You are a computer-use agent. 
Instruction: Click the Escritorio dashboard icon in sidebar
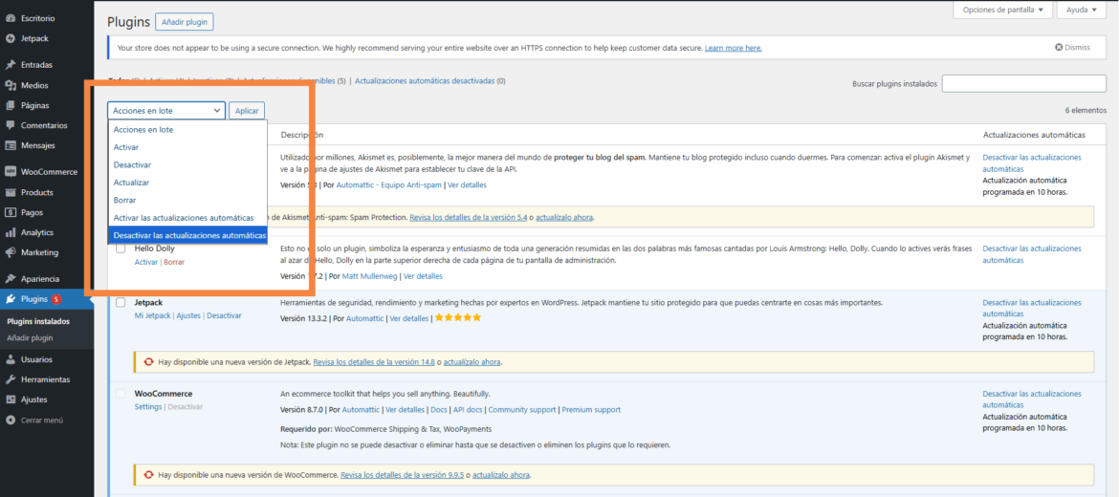[10, 18]
